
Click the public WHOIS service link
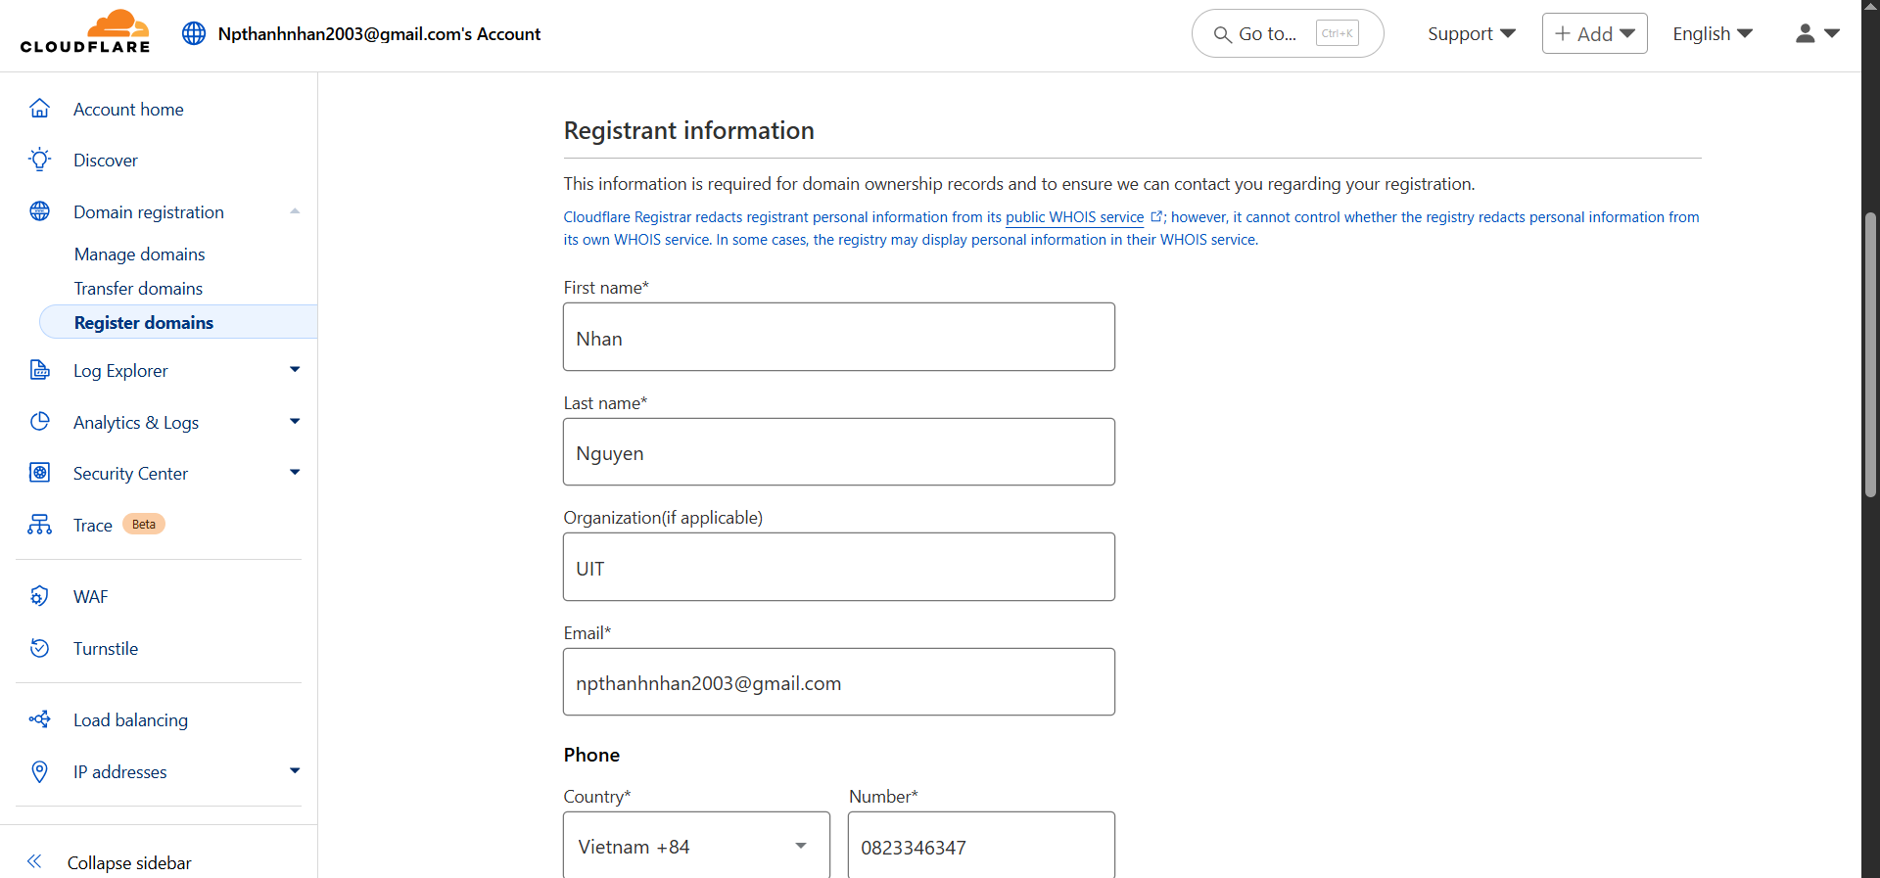click(1074, 216)
